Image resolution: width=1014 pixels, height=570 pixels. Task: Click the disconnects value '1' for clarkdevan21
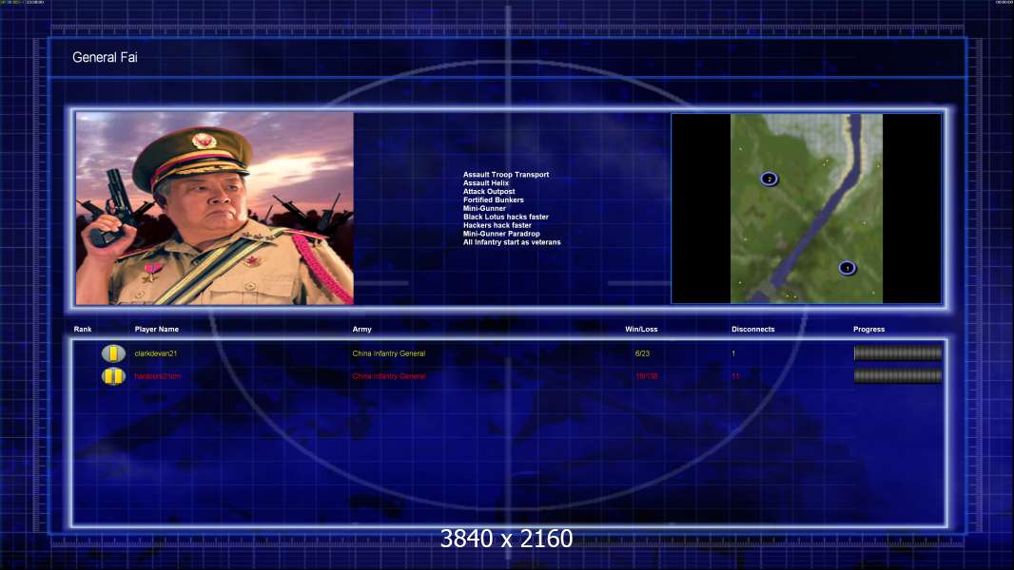click(733, 353)
